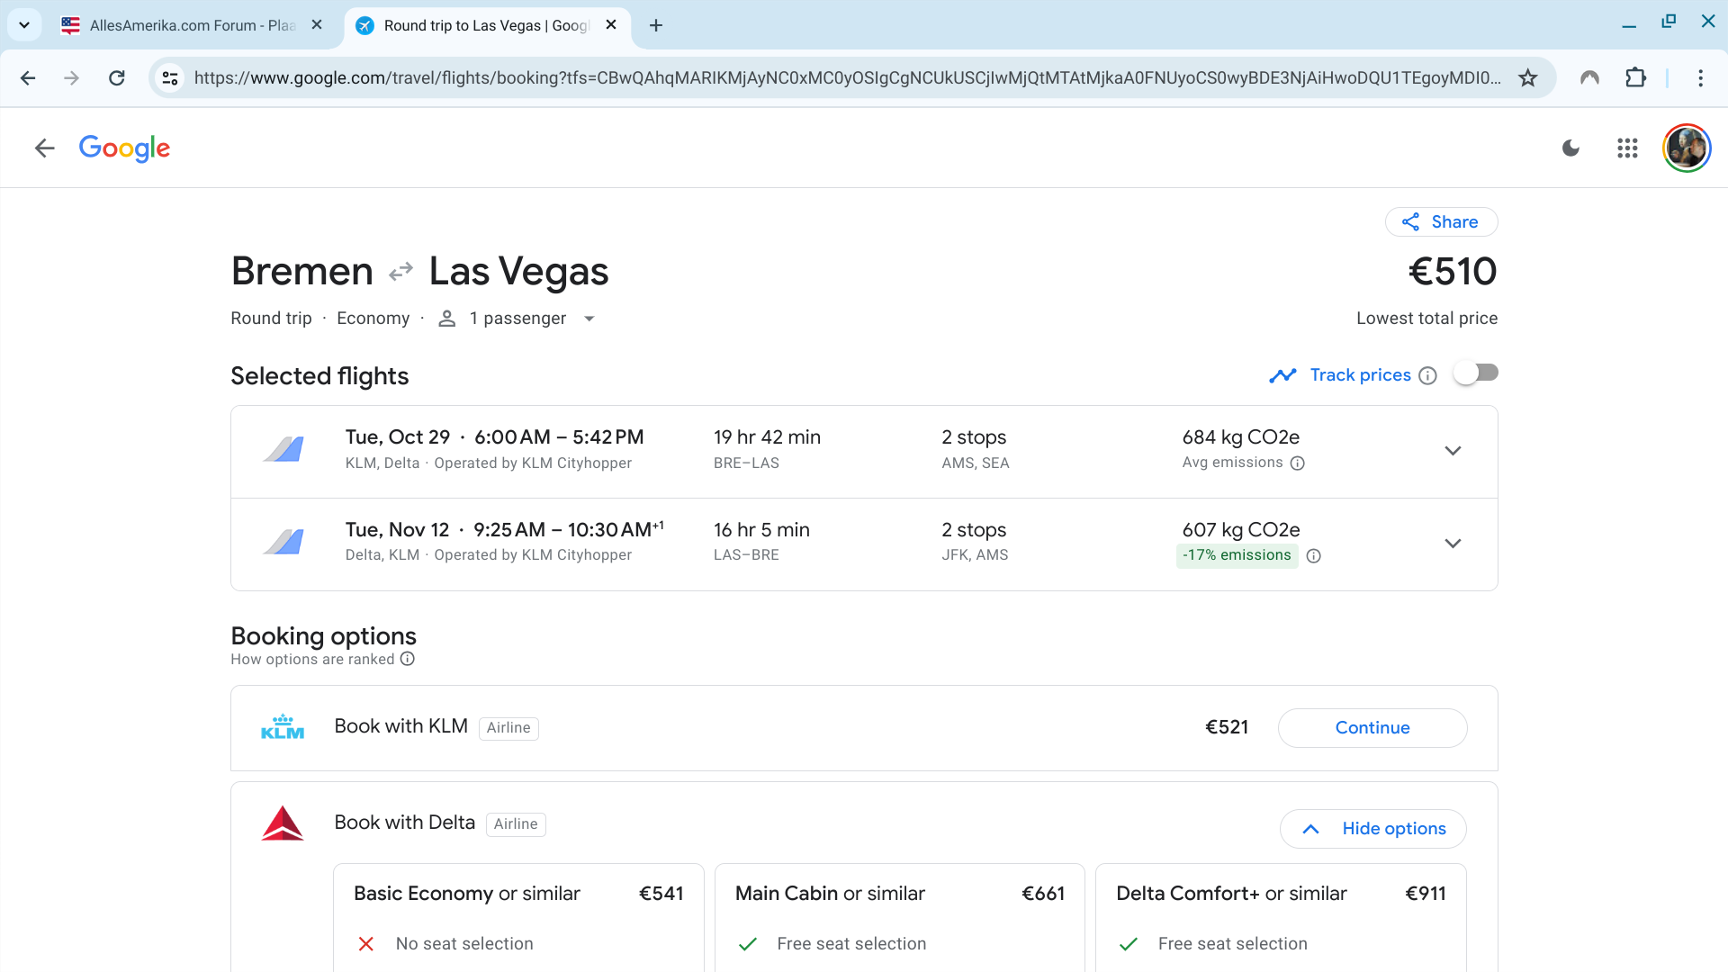Screen dimensions: 1728x972
Task: Reload the page
Action: [117, 78]
